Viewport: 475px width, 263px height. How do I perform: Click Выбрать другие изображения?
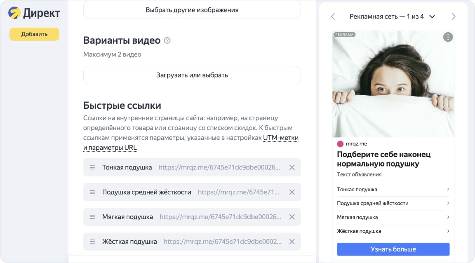pyautogui.click(x=192, y=9)
